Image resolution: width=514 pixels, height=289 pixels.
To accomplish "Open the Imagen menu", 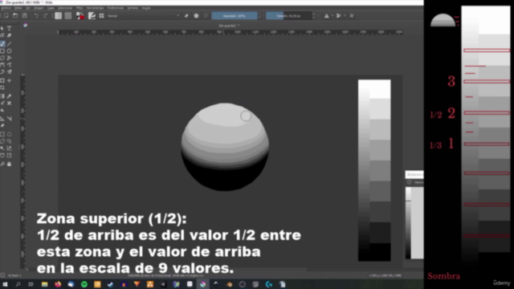I will 39,8.
